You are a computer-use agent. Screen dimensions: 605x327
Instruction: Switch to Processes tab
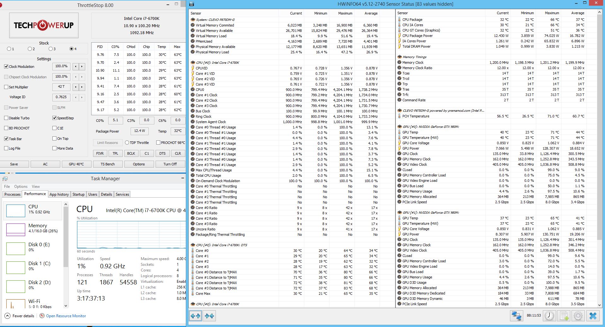12,194
